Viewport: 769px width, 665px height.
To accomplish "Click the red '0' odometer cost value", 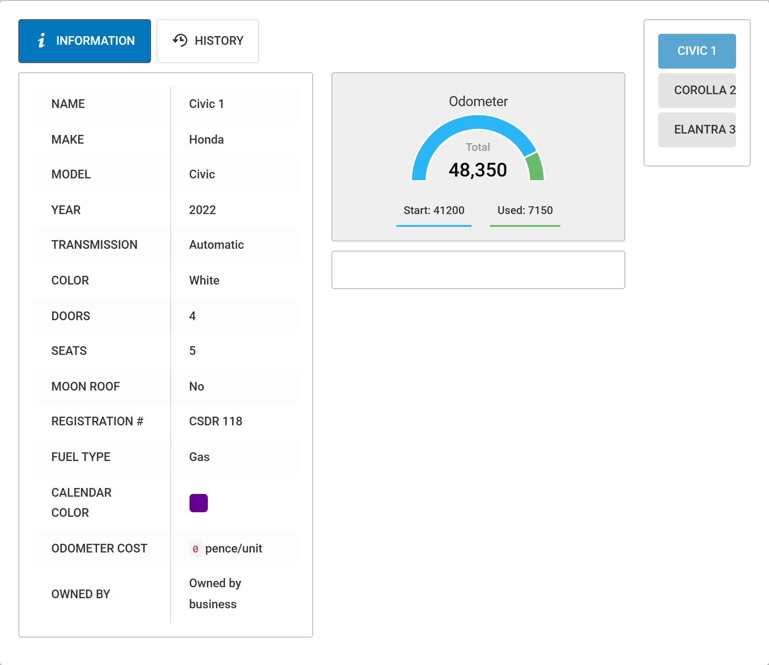I will tap(195, 549).
